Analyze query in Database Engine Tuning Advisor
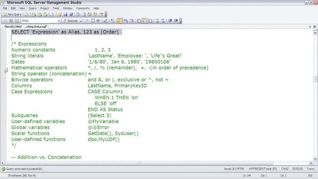The image size is (318, 179). tap(98, 21)
